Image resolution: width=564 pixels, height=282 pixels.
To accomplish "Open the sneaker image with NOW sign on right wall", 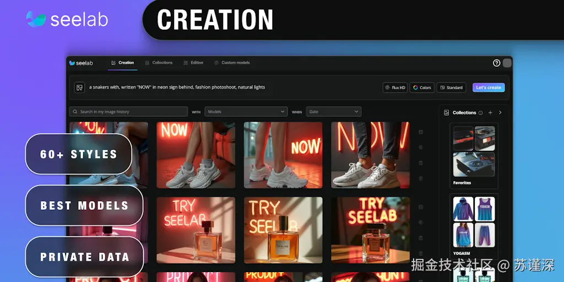I will pyautogui.click(x=283, y=155).
